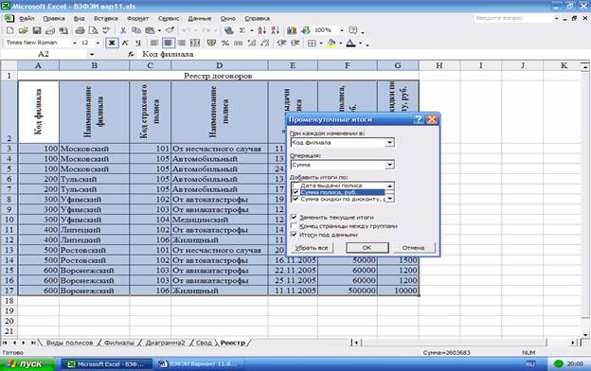
Task: Switch to the 'Виды полисов' sheet tab
Action: point(69,343)
